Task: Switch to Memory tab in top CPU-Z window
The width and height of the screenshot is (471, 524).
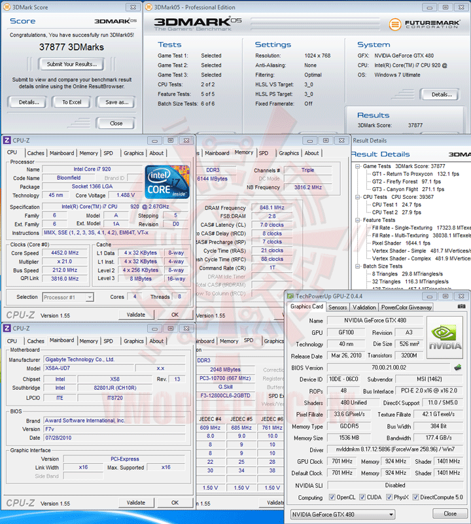Action: pos(88,153)
